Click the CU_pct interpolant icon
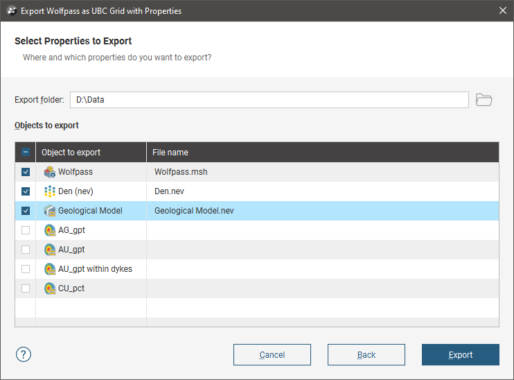The image size is (514, 380). click(x=49, y=288)
